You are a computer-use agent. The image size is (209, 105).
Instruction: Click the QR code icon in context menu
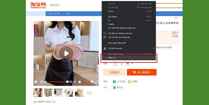tap(105, 37)
